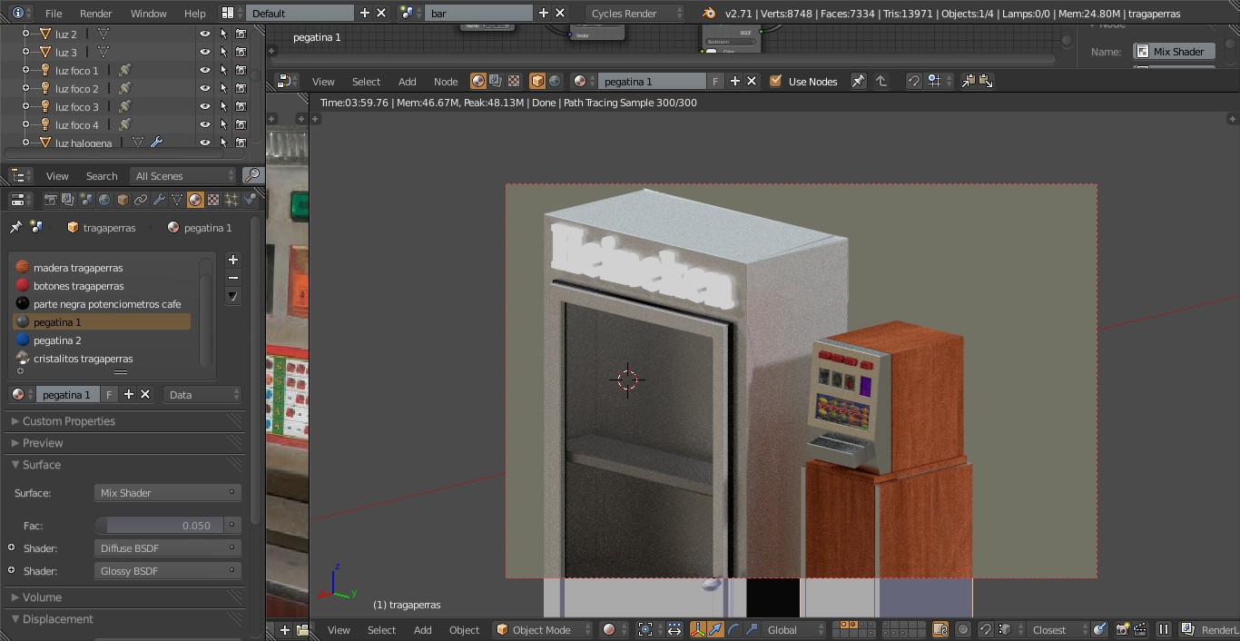Screen dimensions: 1240x641
Task: Choose object shader source cube icon
Action: [x=537, y=81]
